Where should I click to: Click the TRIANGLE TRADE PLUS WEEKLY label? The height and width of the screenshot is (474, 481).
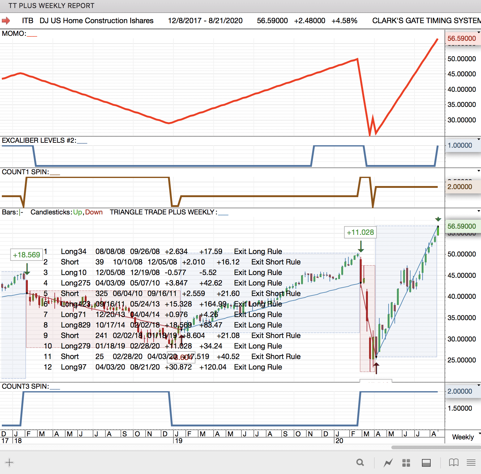pos(163,212)
